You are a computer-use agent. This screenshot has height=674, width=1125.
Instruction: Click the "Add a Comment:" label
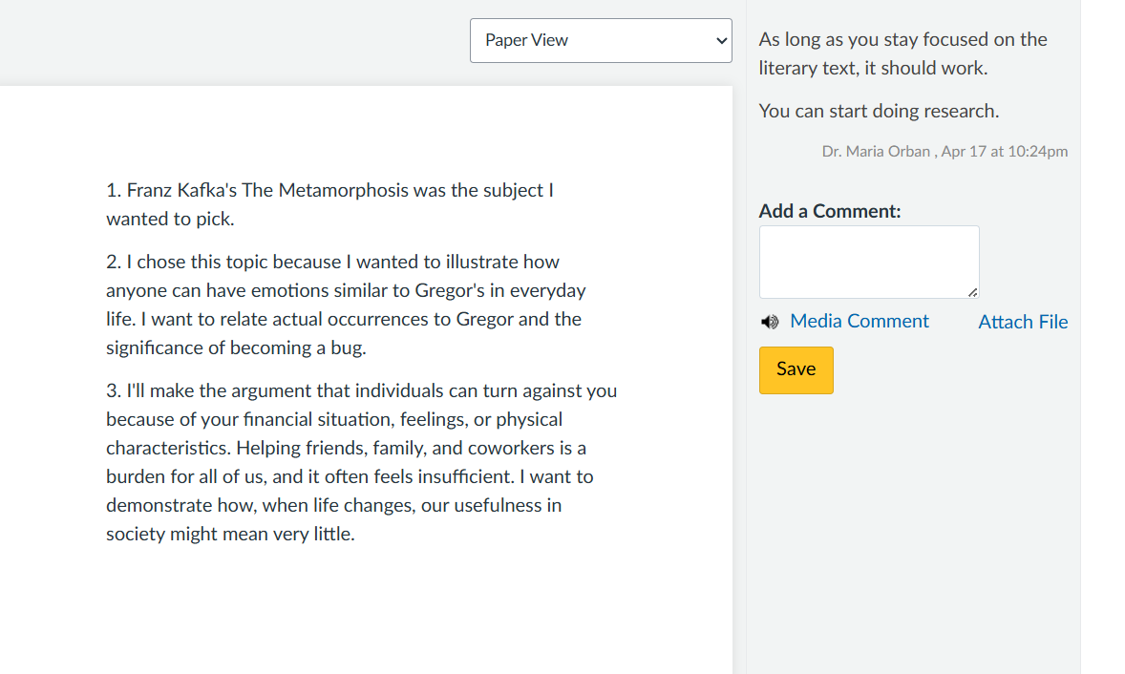pyautogui.click(x=829, y=211)
